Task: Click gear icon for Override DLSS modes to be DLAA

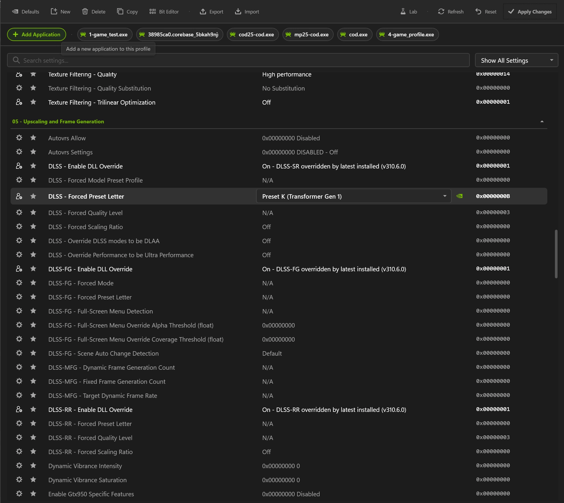Action: pos(19,241)
